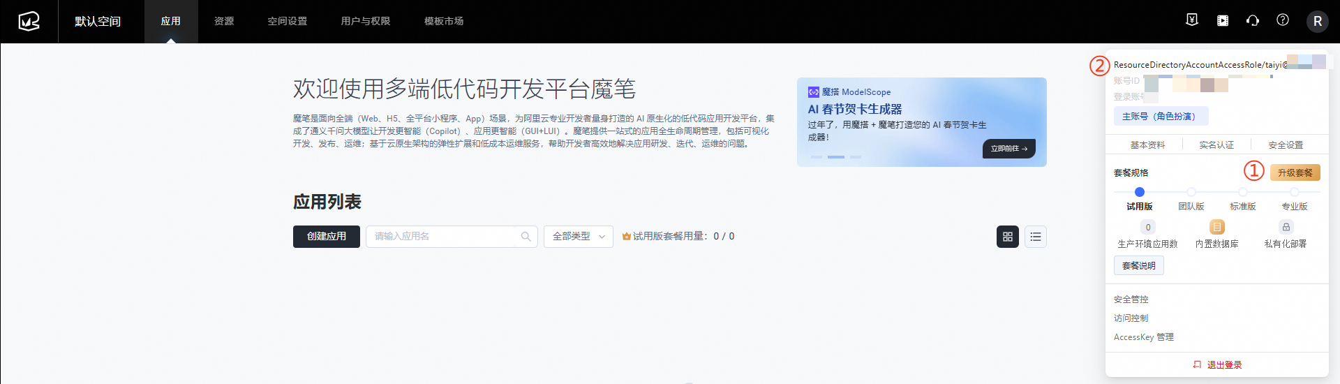This screenshot has height=384, width=1340.
Task: Select third carousel indicator in banner
Action: (x=856, y=157)
